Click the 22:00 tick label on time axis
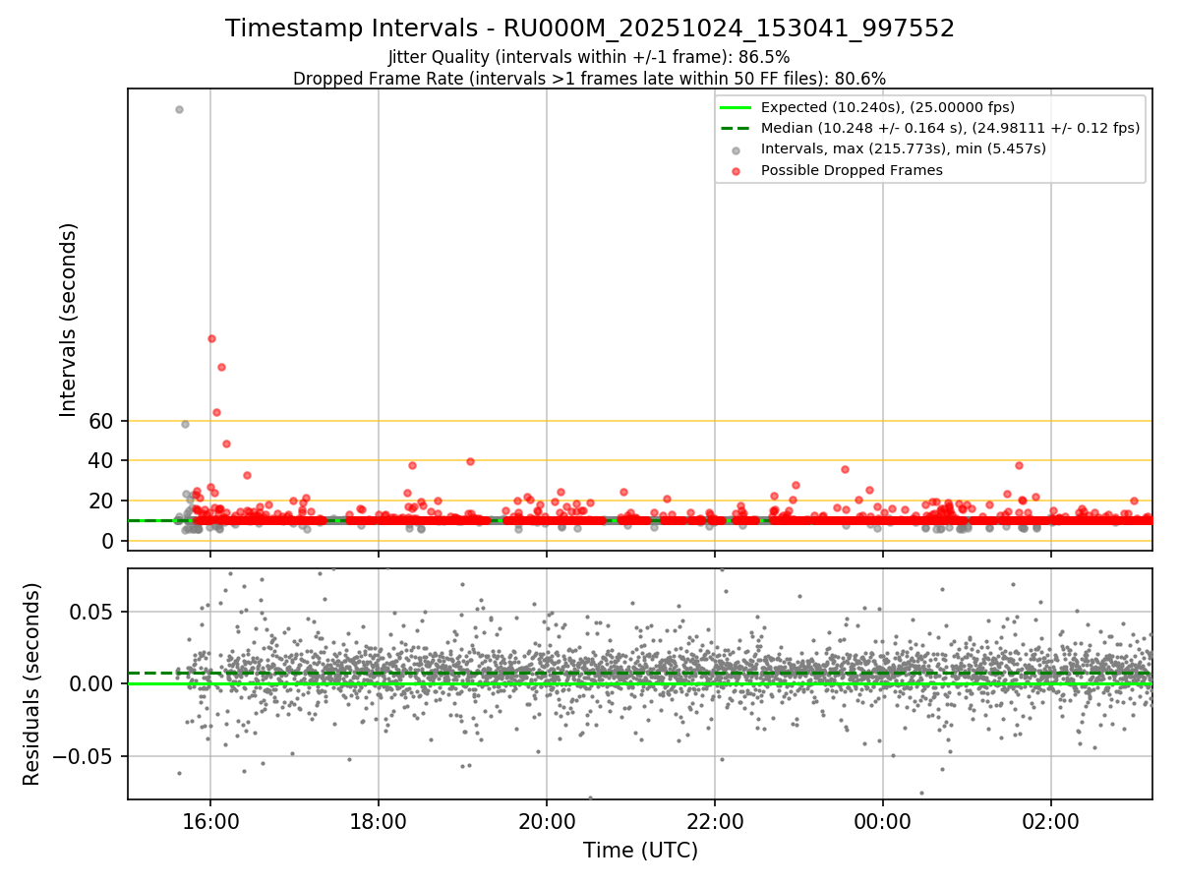This screenshot has height=885, width=1180. (715, 821)
